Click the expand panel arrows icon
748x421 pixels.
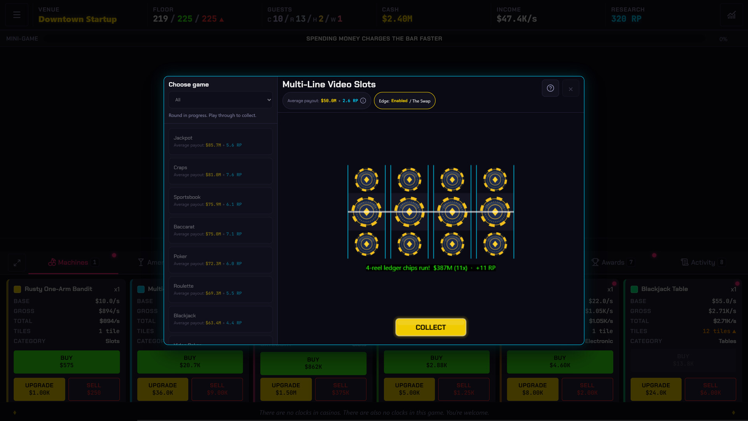17,263
